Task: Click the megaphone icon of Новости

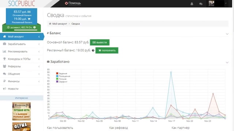Action: tap(4, 88)
